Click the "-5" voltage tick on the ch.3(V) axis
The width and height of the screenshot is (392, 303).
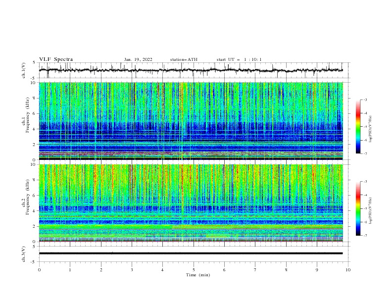coord(34,262)
